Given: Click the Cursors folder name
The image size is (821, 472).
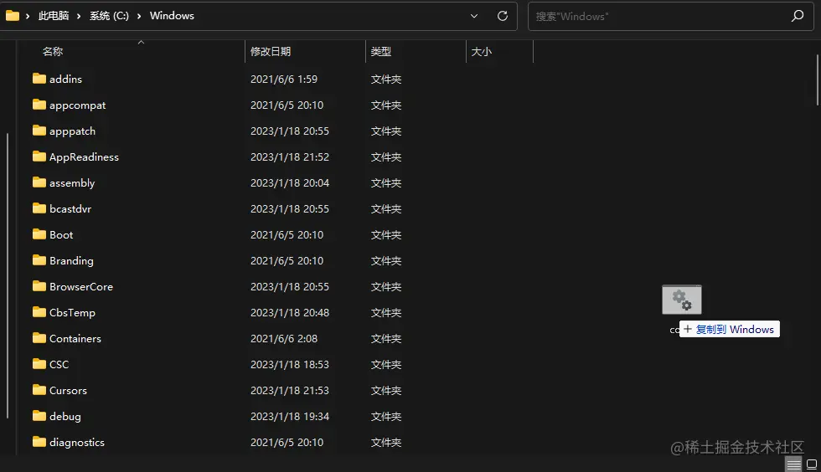Looking at the screenshot, I should click(68, 390).
